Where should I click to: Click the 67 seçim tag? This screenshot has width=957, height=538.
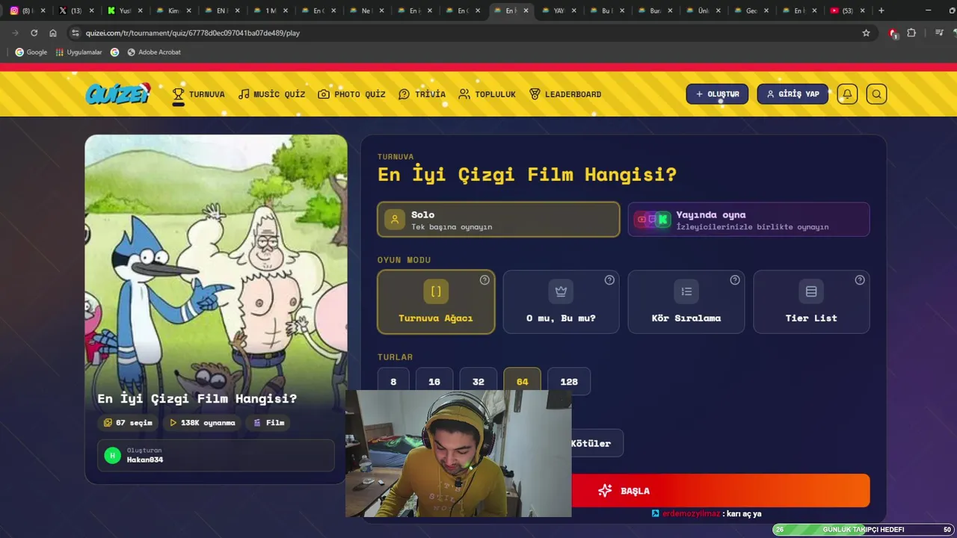(x=128, y=423)
